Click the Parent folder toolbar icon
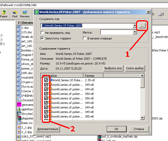Screen dimensions: 168x141 tap(4, 13)
